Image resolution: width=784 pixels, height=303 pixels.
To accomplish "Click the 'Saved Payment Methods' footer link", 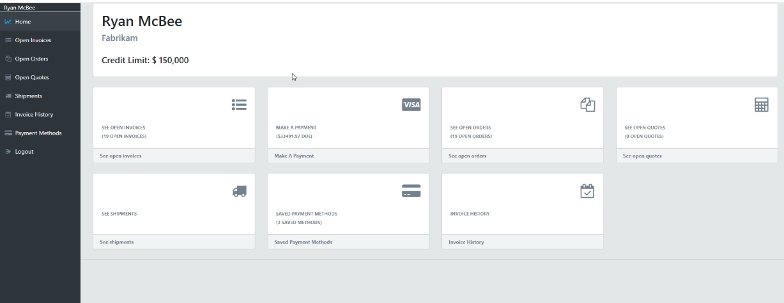I will click(304, 242).
